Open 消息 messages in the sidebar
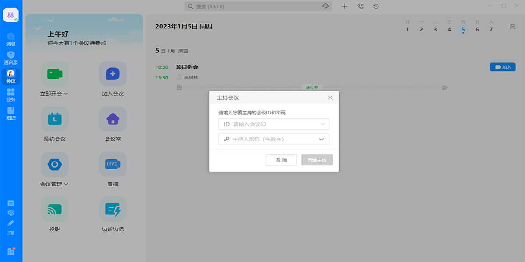 (11, 38)
